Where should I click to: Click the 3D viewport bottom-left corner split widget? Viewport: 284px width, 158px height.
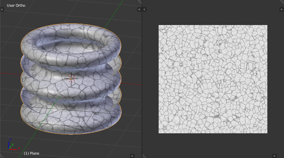pos(2,156)
